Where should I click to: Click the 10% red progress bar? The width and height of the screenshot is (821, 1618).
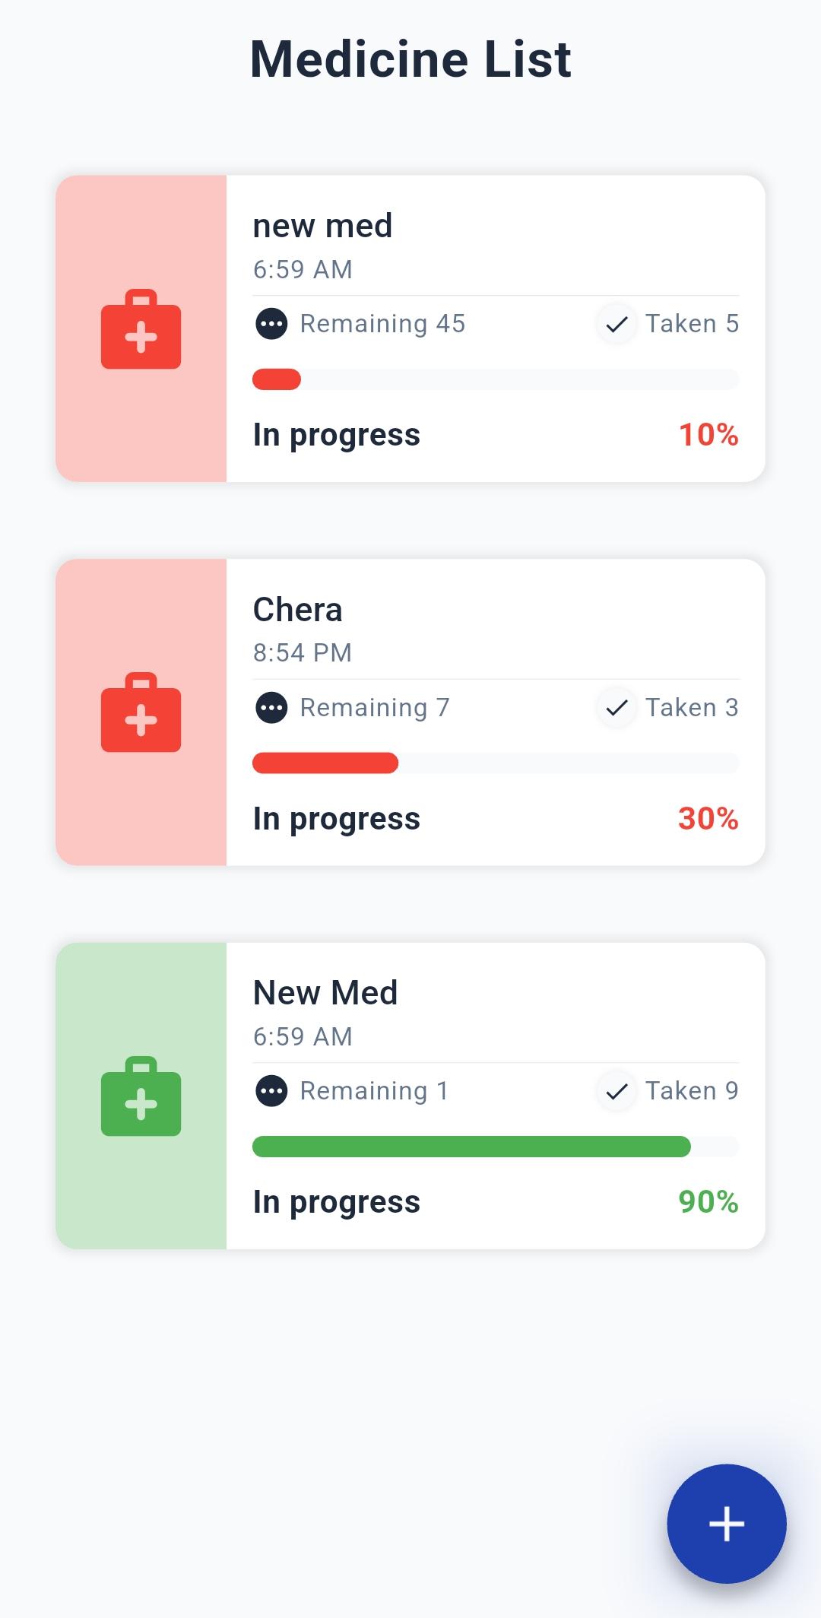[277, 379]
